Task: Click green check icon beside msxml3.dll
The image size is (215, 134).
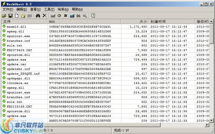Action: click(4, 27)
